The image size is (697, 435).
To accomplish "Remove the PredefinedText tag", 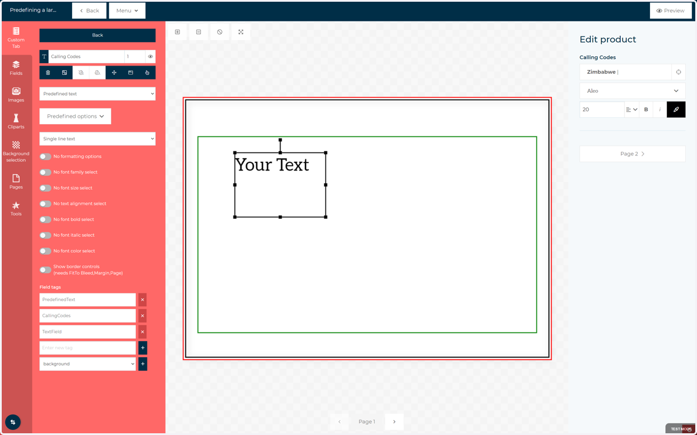I will (x=142, y=300).
